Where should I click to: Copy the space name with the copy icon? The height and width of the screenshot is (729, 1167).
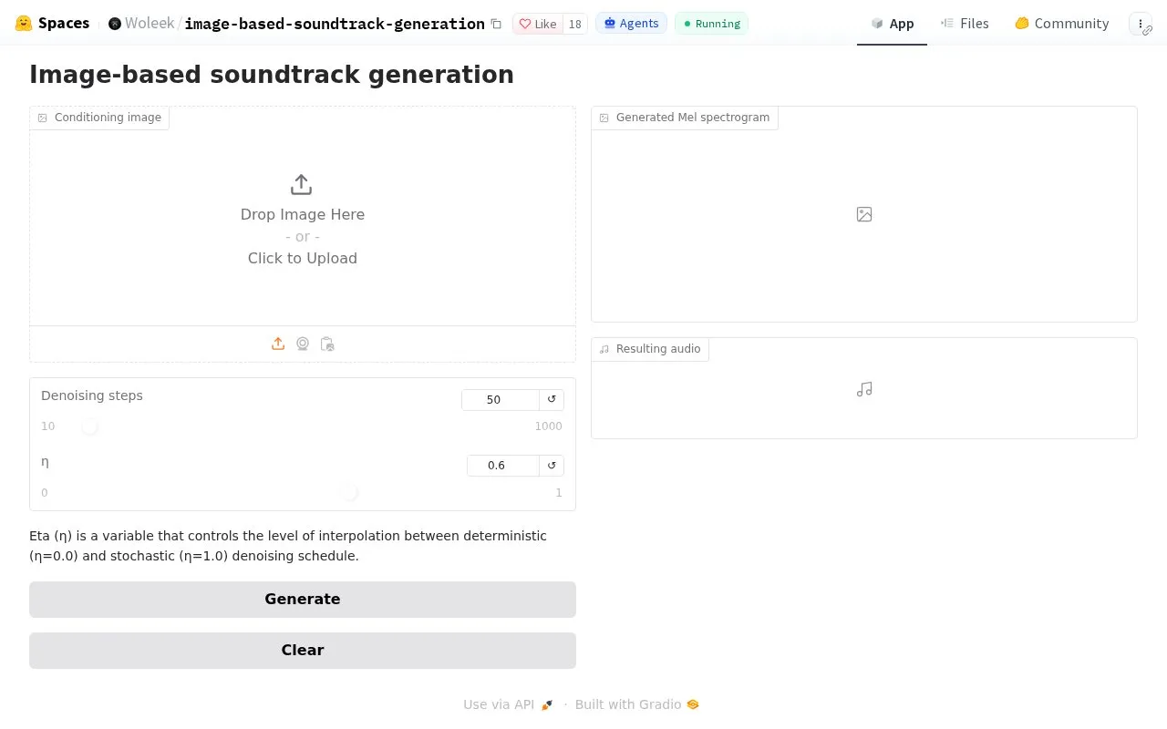(x=496, y=24)
